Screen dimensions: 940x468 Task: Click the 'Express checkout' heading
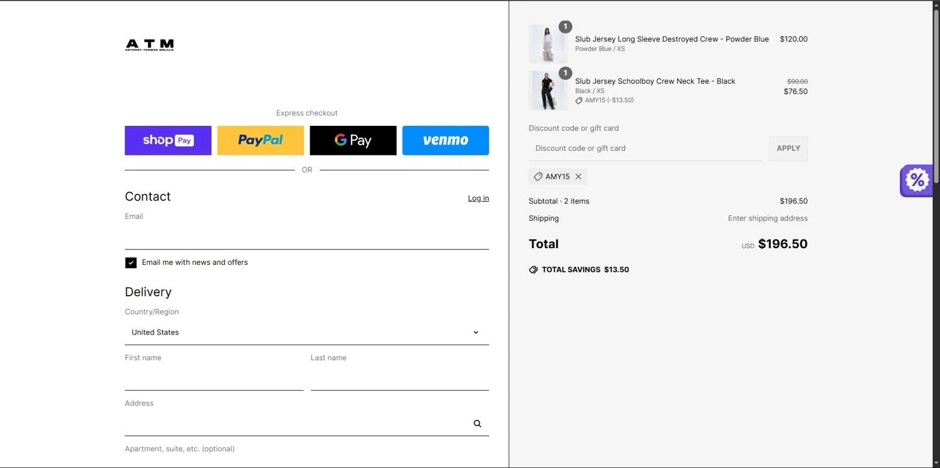[x=307, y=113]
